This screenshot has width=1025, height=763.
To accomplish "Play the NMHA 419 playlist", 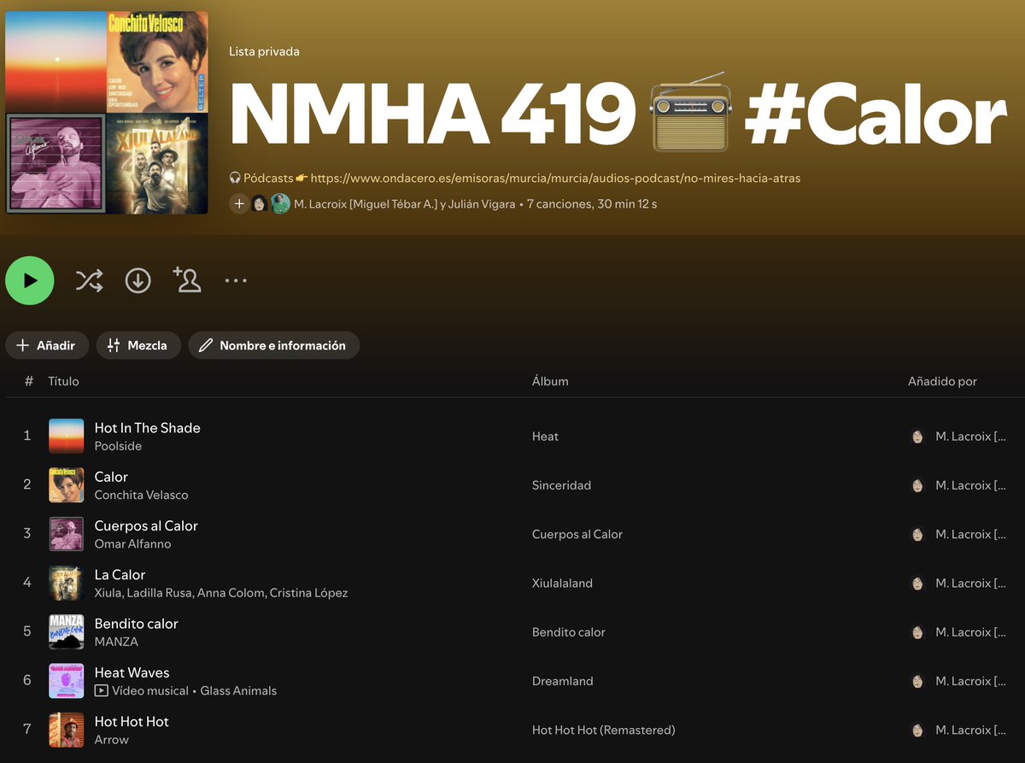I will click(30, 280).
